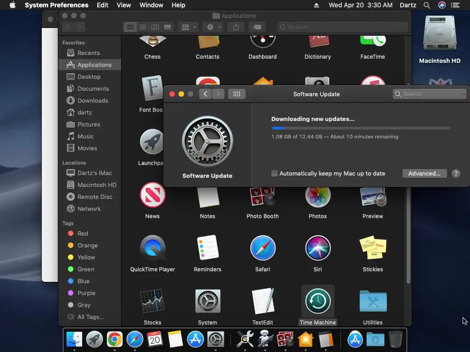Open Font Book in the Finder window

pos(152,88)
